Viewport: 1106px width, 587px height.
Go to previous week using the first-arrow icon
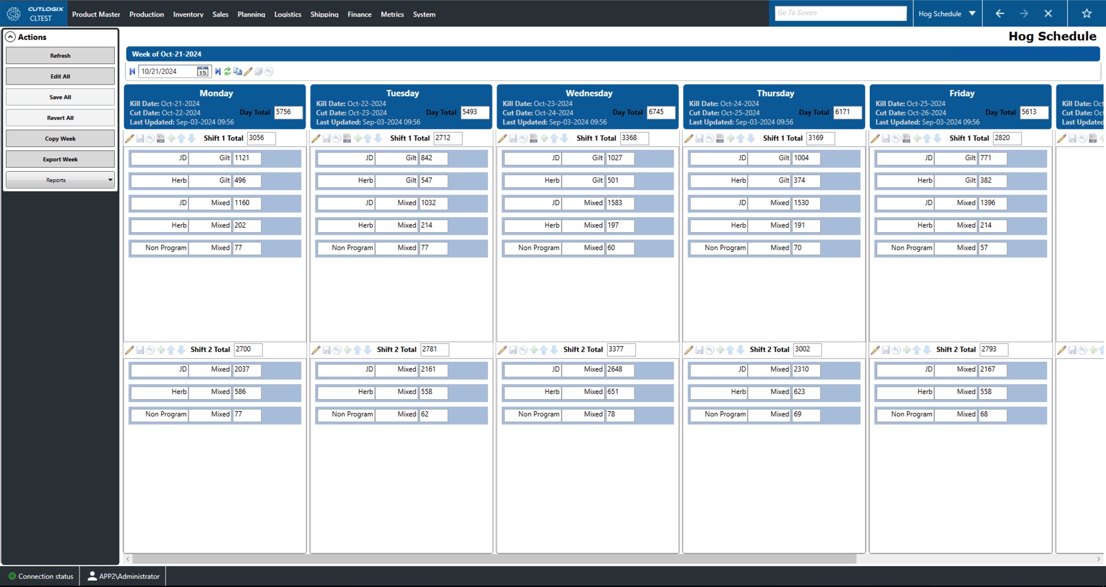pyautogui.click(x=132, y=71)
